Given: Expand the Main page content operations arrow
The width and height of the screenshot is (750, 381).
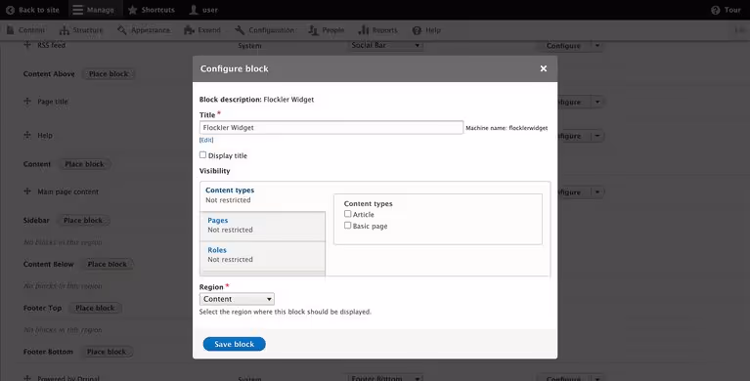Looking at the screenshot, I should point(596,192).
